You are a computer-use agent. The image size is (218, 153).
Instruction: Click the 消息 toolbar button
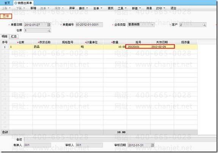(x=149, y=8)
